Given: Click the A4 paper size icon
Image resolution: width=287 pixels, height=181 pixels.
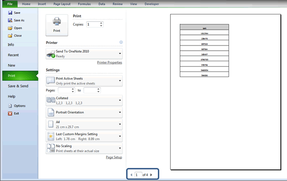Looking at the screenshot, I should tap(51, 124).
